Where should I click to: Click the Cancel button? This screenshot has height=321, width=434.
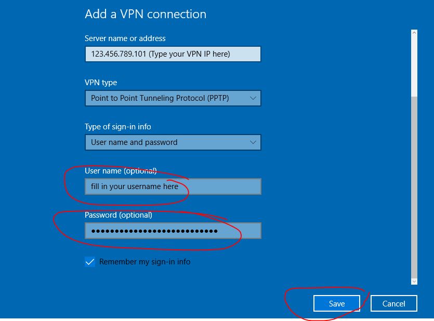393,303
